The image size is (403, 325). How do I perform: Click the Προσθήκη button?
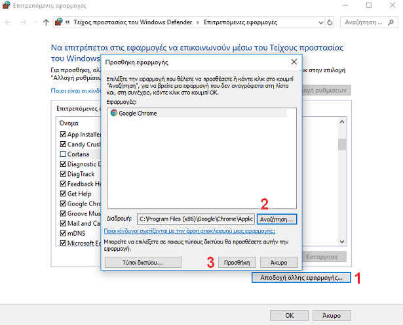click(x=237, y=263)
